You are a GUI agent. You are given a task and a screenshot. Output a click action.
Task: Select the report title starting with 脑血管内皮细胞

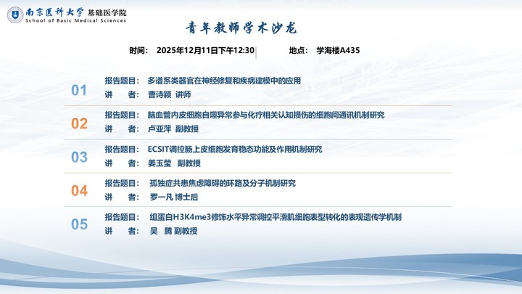point(265,115)
